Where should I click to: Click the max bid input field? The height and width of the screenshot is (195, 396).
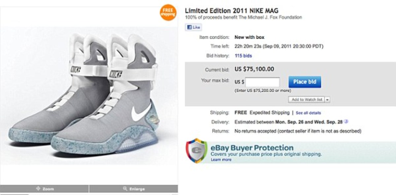(262, 82)
